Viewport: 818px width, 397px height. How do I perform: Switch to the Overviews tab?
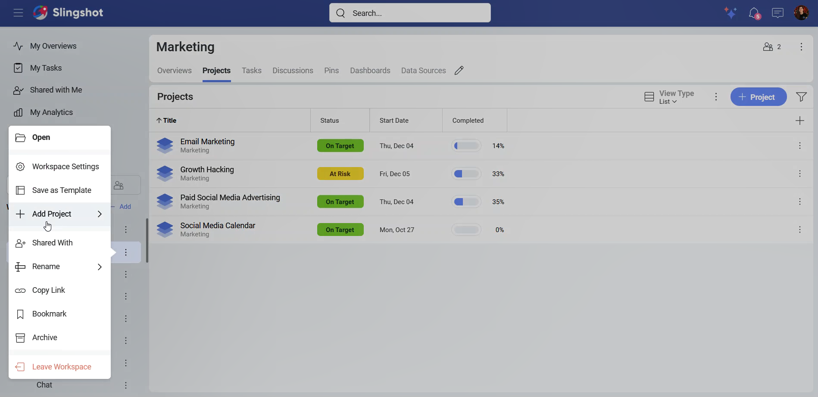point(175,71)
